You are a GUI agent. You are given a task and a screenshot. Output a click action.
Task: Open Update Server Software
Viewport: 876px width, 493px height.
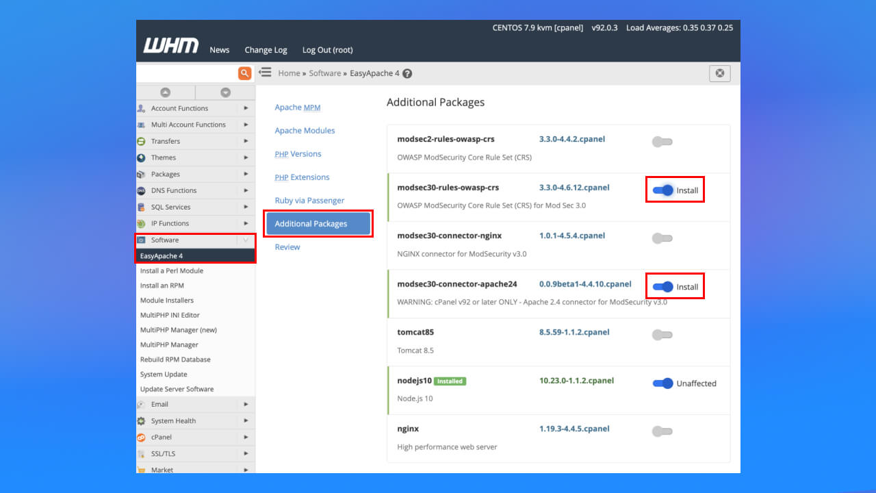(x=177, y=389)
